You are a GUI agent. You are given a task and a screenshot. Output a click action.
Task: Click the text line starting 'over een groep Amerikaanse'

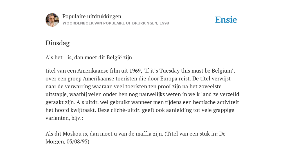tap(138, 79)
